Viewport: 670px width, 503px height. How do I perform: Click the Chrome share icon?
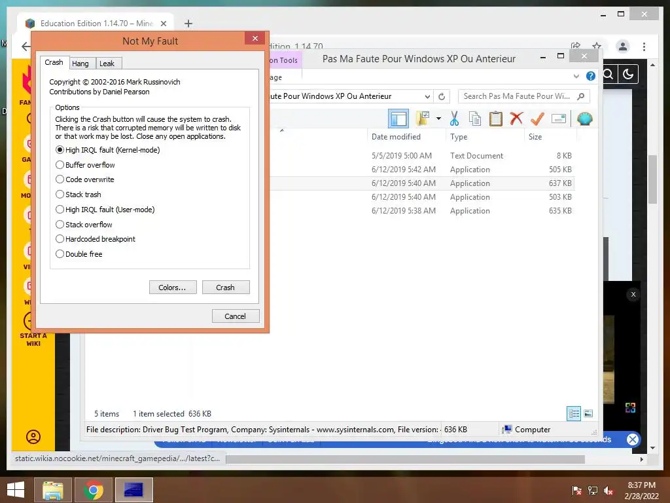click(x=576, y=46)
